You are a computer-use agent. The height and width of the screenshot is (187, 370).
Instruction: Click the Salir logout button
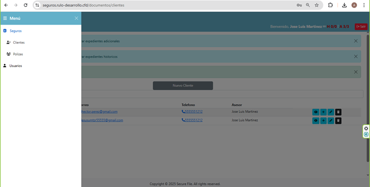[361, 26]
